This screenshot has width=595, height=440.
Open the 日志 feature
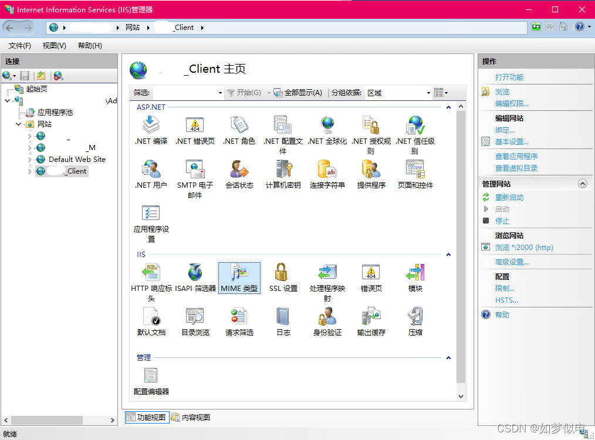point(283,321)
